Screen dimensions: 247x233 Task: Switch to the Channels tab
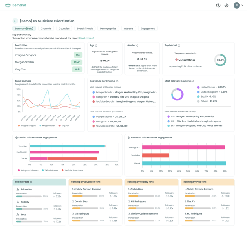pos(46,29)
